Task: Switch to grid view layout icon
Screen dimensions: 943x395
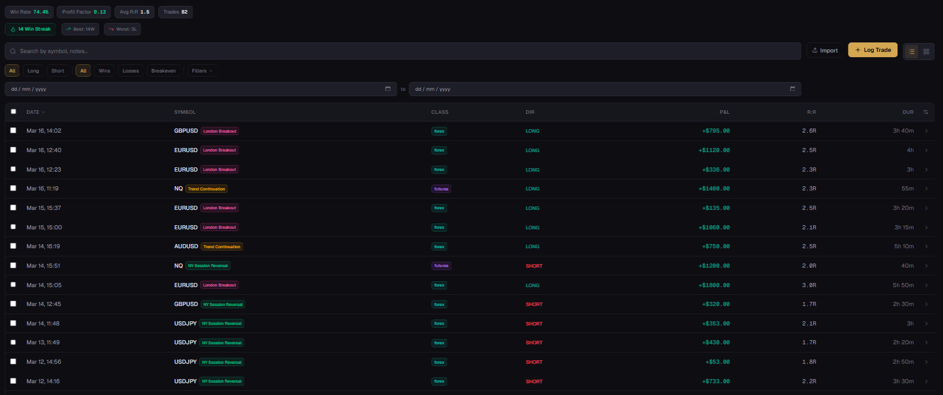Action: pos(926,51)
